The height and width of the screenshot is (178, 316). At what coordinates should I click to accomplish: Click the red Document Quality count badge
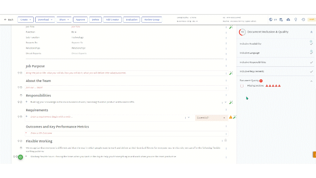click(261, 81)
